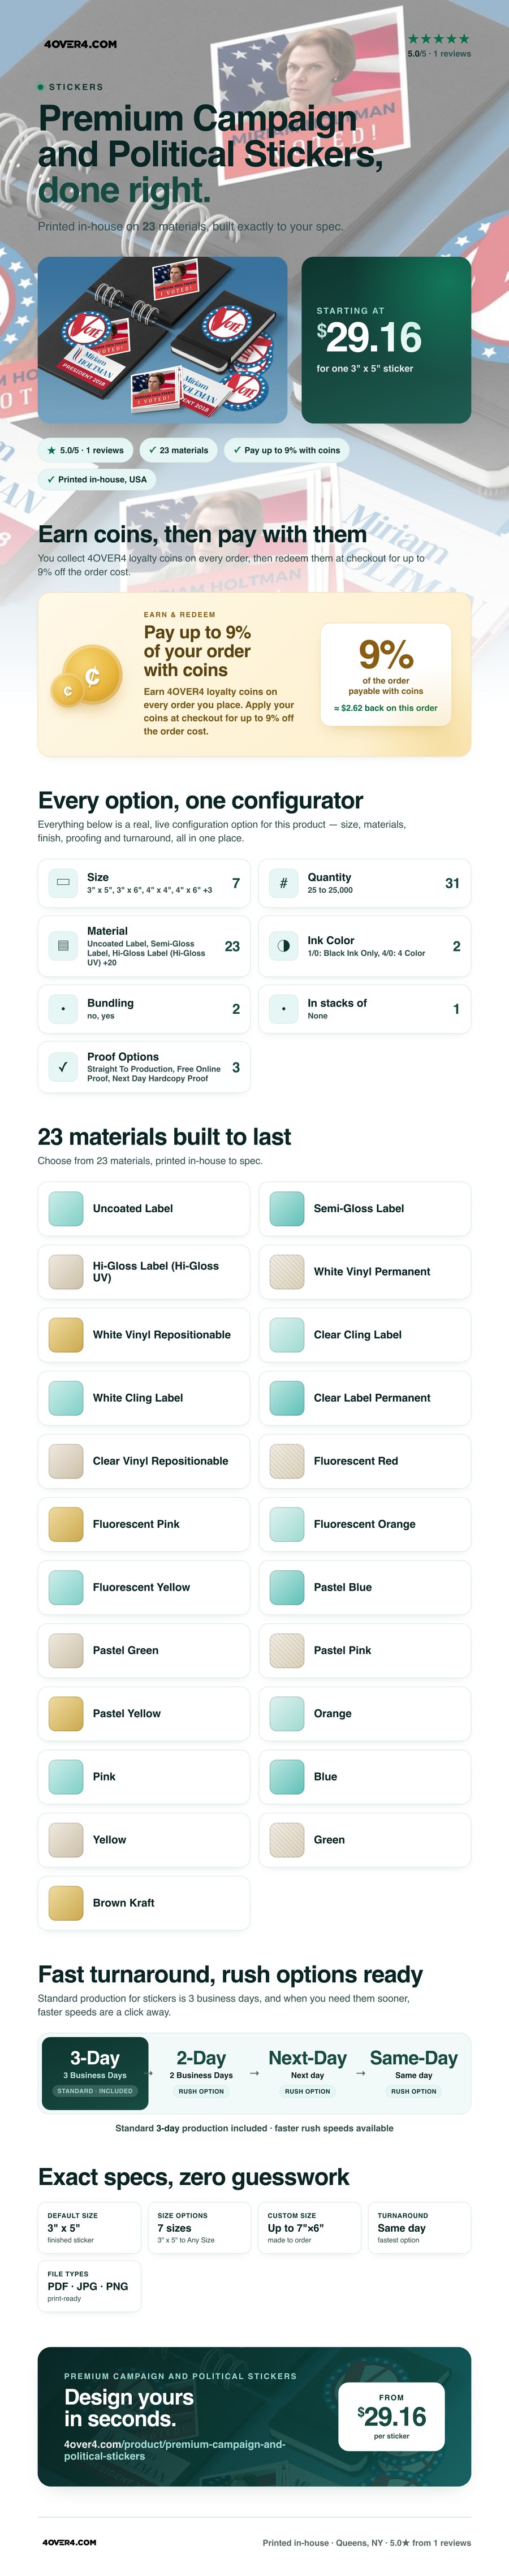
Task: Click the Proof Options checkmark icon
Action: pyautogui.click(x=63, y=1067)
